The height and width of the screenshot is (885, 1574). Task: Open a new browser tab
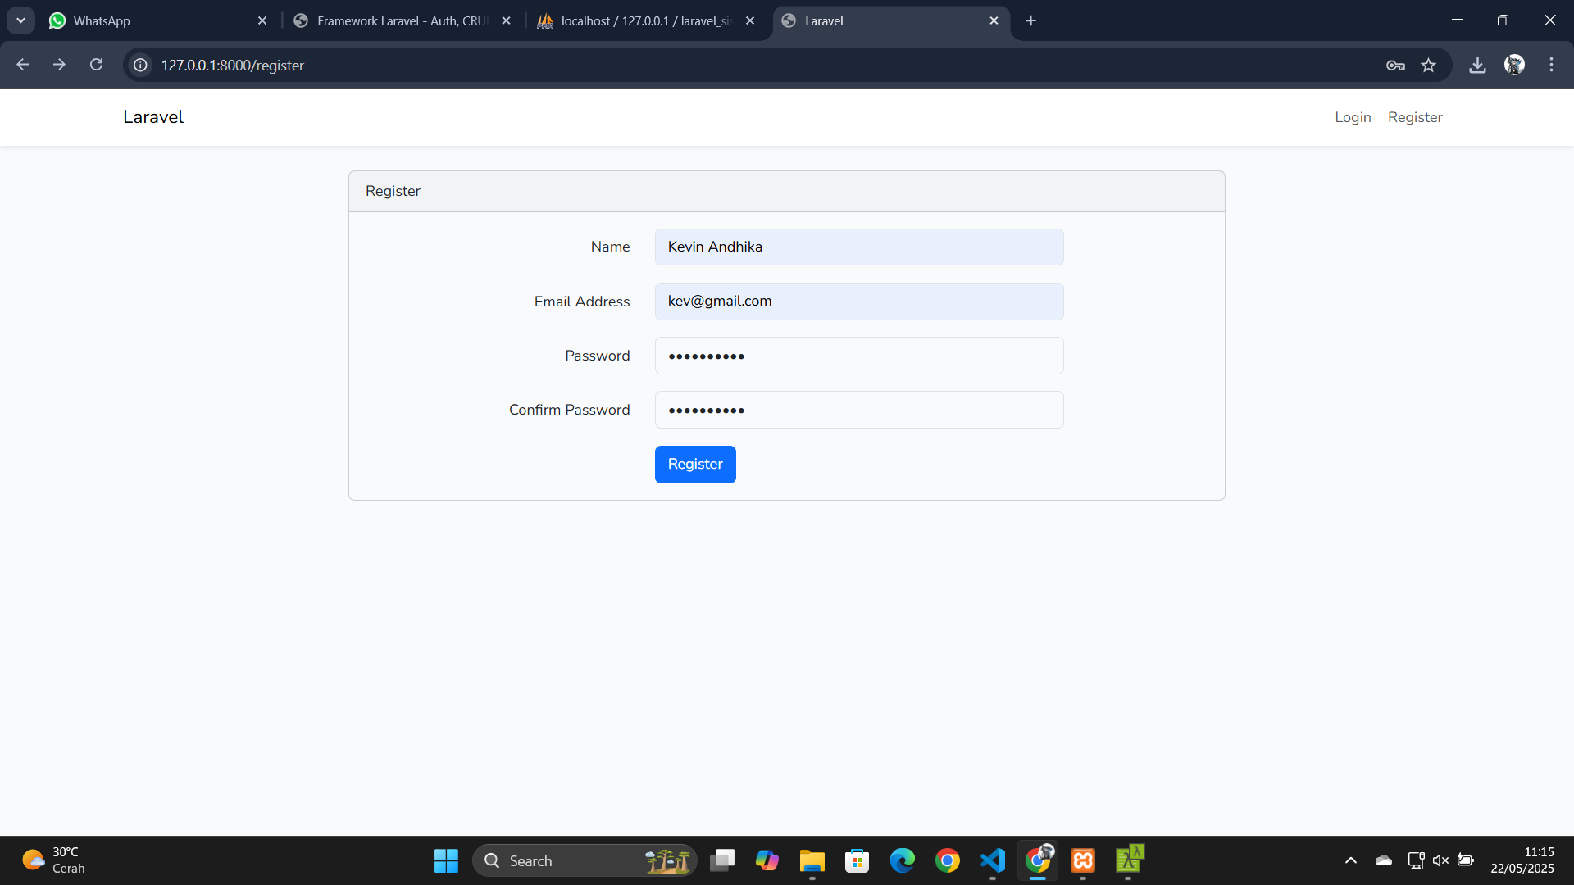[x=1030, y=20]
